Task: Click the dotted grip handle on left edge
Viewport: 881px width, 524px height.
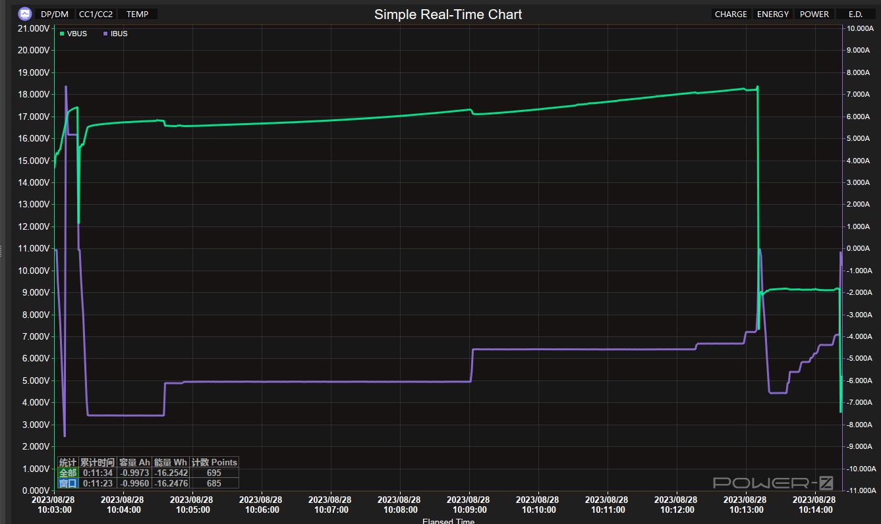Action: [x=2, y=250]
